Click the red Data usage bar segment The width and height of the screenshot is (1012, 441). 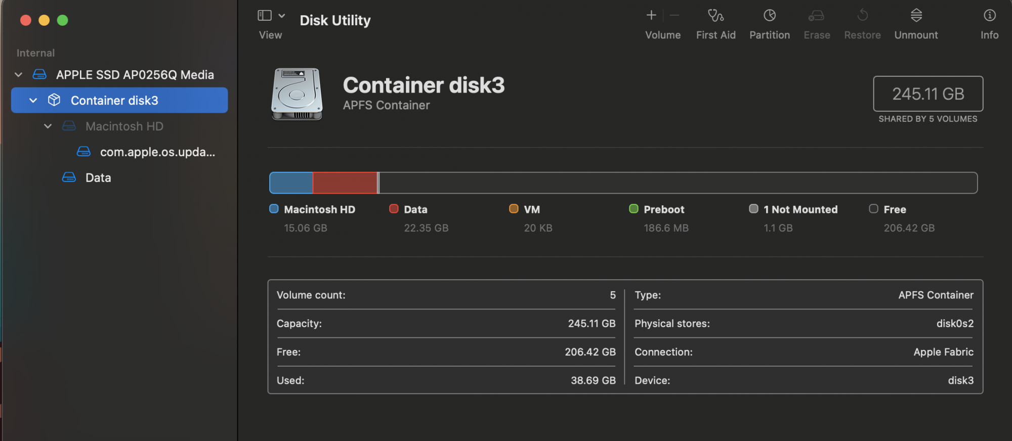[x=345, y=183]
